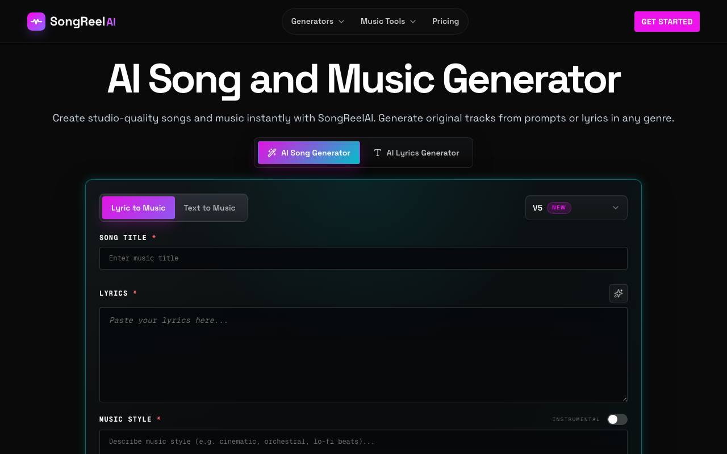Viewport: 727px width, 454px height.
Task: Select the Lyric to Music mode
Action: (x=139, y=208)
